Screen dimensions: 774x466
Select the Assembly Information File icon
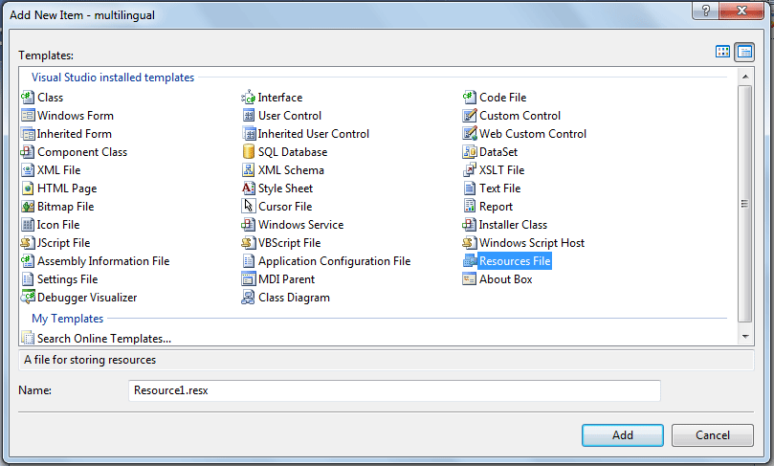[x=28, y=261]
